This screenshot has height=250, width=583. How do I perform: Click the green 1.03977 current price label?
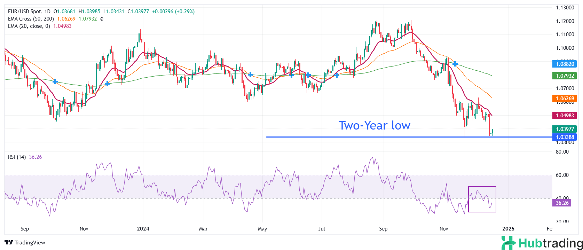[x=564, y=129]
